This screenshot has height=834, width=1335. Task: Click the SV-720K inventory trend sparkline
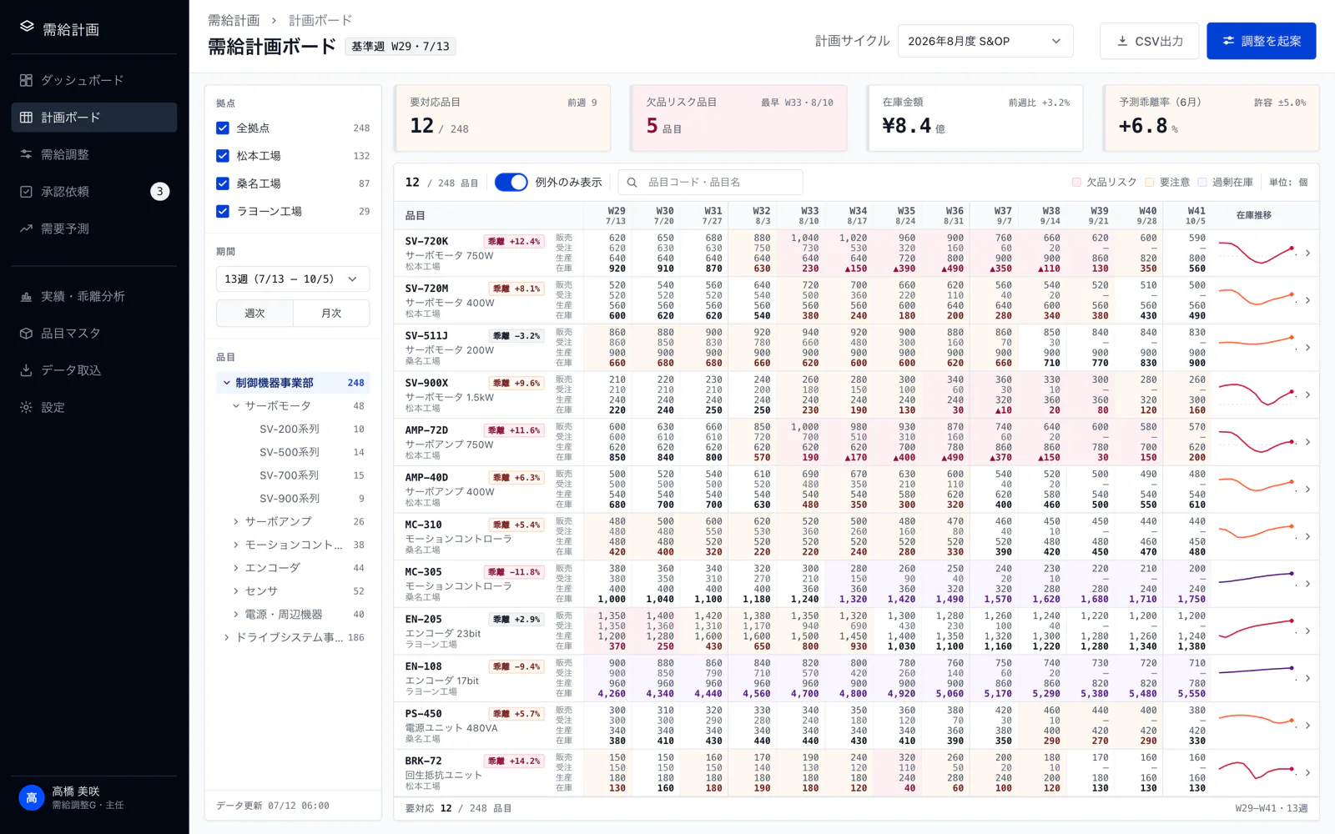1257,253
